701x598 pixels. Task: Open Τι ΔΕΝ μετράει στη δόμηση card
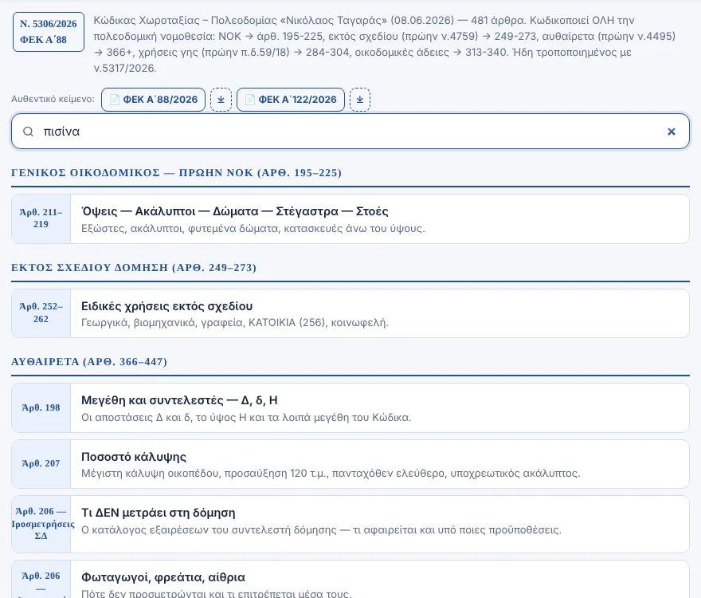tap(350, 524)
